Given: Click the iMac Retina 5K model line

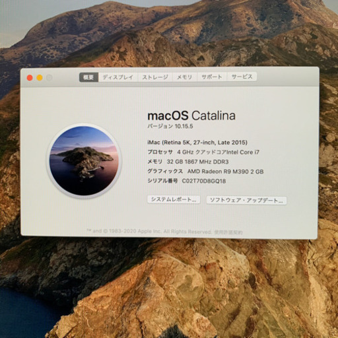Looking at the screenshot, I should [x=197, y=143].
